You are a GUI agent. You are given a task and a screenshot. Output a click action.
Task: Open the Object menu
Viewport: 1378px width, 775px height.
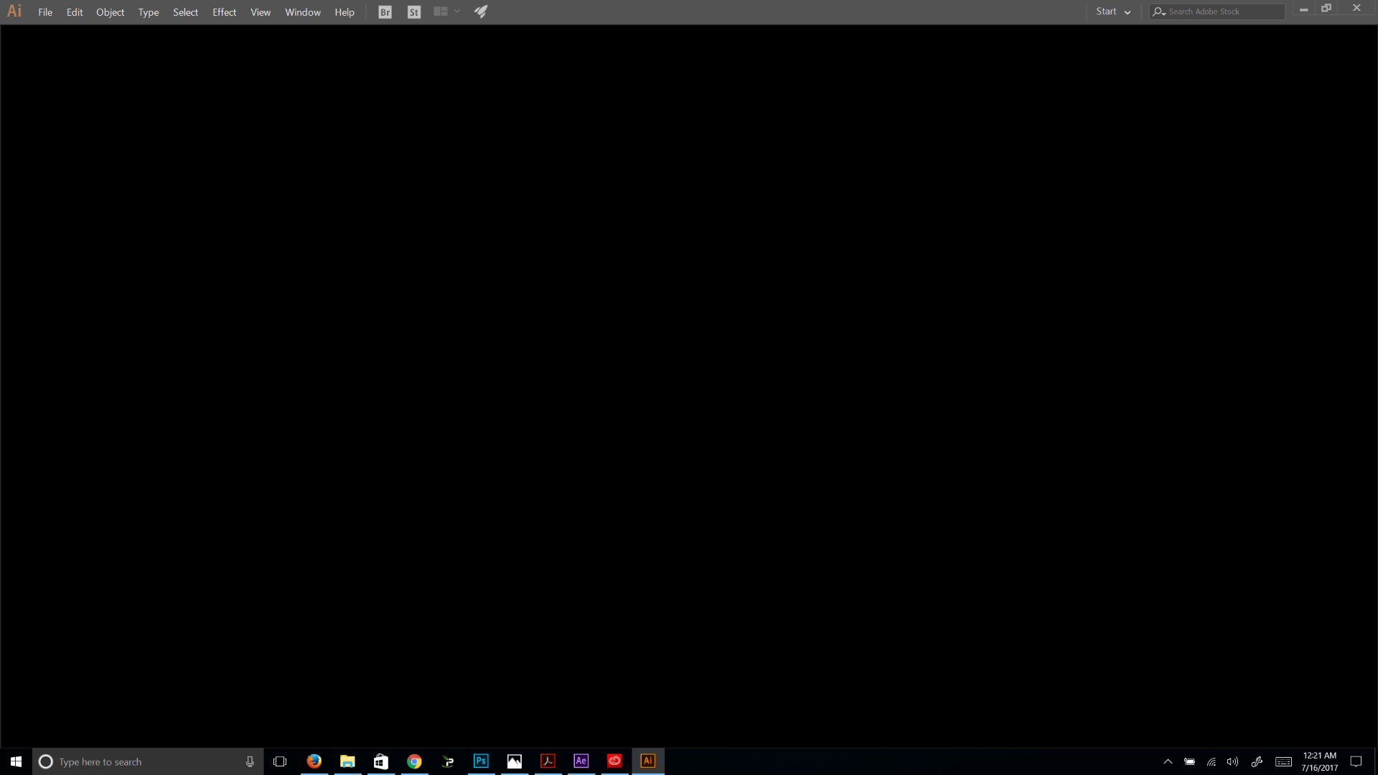(x=110, y=12)
